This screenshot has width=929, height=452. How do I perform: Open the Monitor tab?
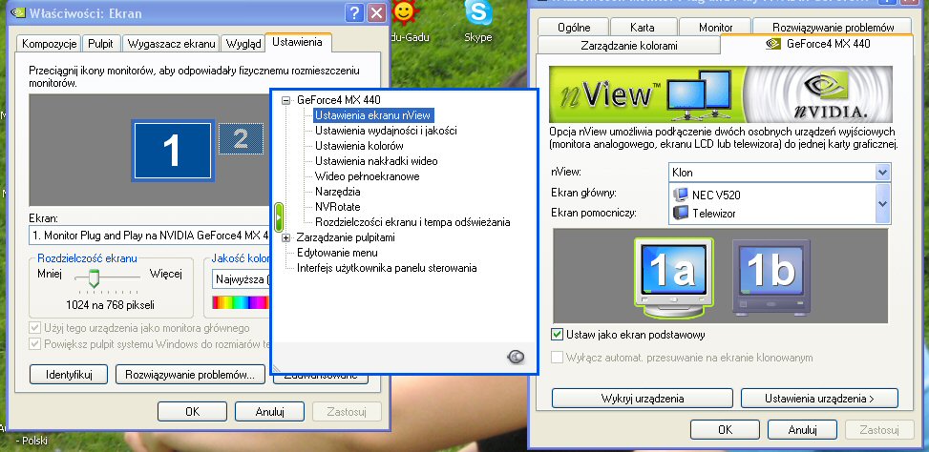click(715, 28)
